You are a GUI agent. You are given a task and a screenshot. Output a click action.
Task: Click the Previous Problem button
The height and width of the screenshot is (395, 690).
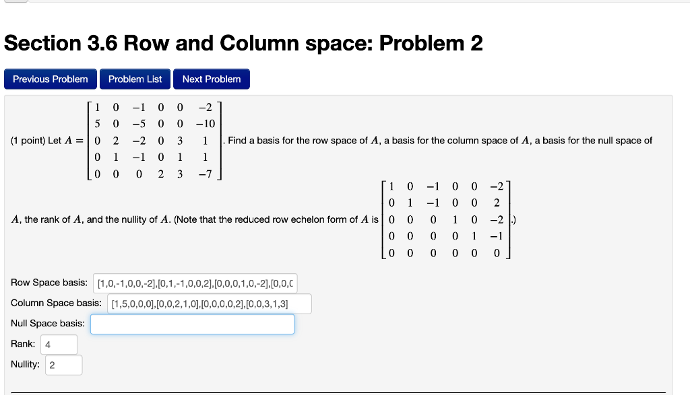[50, 79]
